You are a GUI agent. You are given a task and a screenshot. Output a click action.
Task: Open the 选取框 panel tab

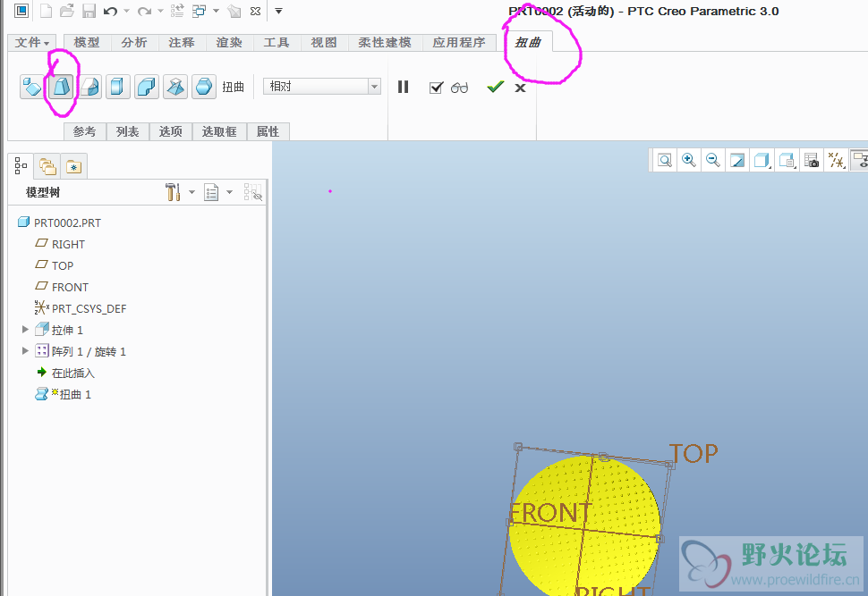(219, 131)
